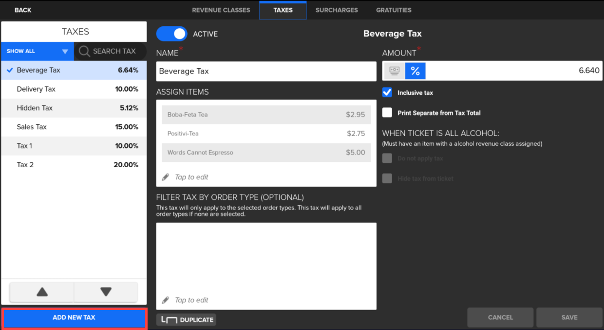
Task: Click the tax Name input field
Action: click(x=266, y=71)
